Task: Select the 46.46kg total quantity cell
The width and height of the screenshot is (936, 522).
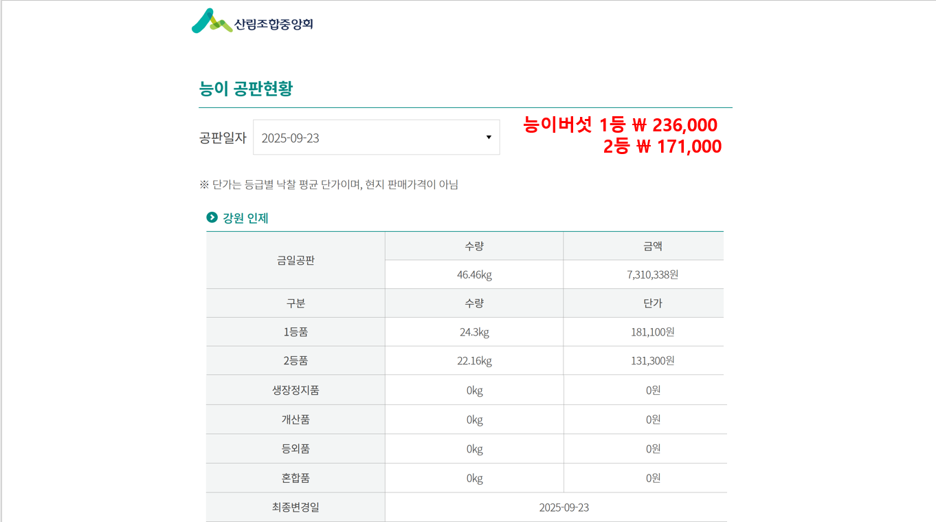Action: (x=474, y=275)
